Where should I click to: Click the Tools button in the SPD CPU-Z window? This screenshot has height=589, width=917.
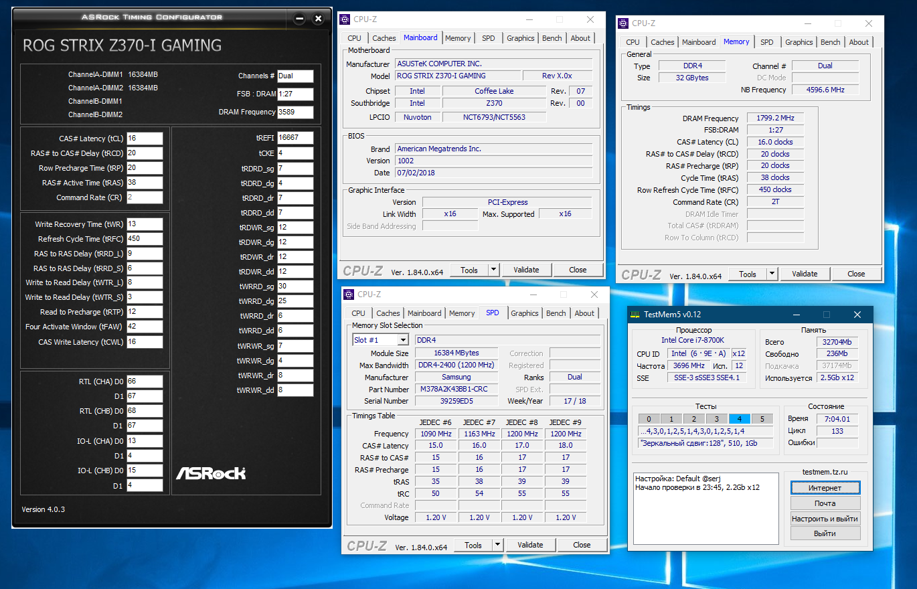point(473,545)
